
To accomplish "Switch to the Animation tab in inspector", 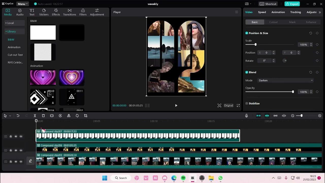I will [278, 12].
